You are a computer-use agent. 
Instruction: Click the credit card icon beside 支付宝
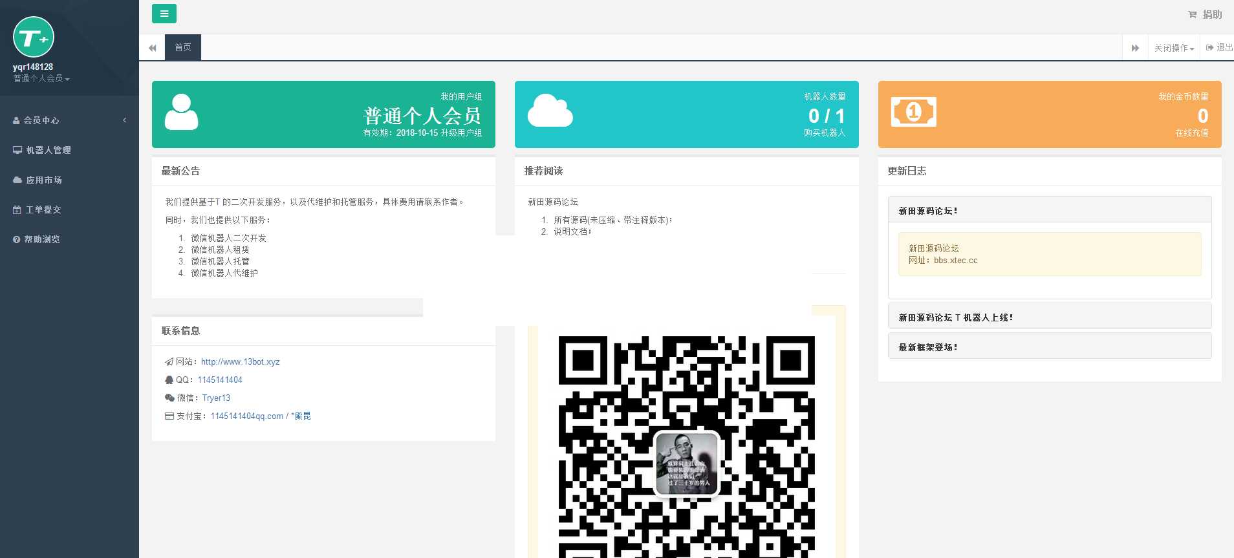169,416
